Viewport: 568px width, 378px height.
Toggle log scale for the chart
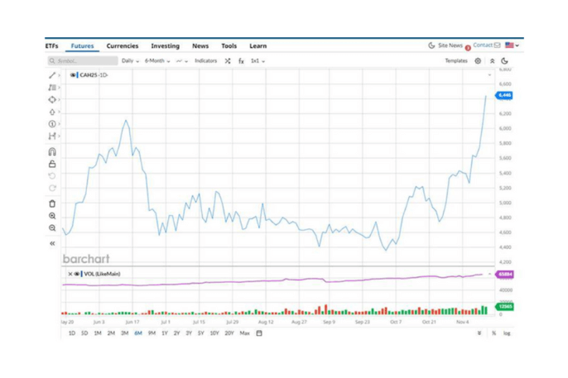(x=506, y=333)
